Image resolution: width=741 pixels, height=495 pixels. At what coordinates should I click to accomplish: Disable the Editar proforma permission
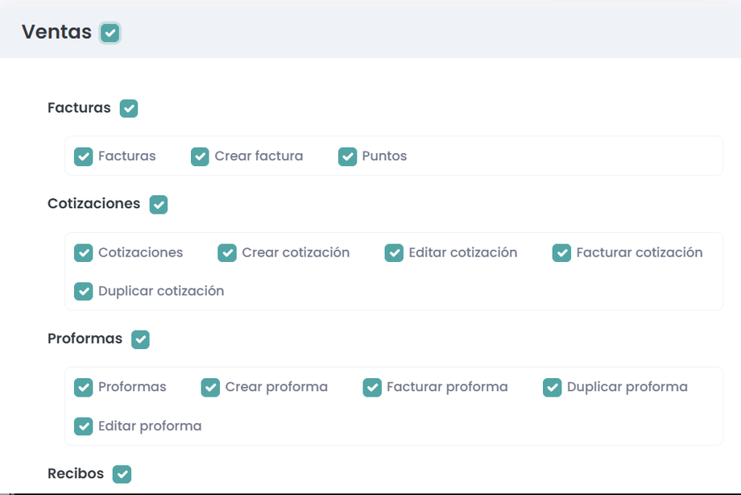(x=84, y=426)
